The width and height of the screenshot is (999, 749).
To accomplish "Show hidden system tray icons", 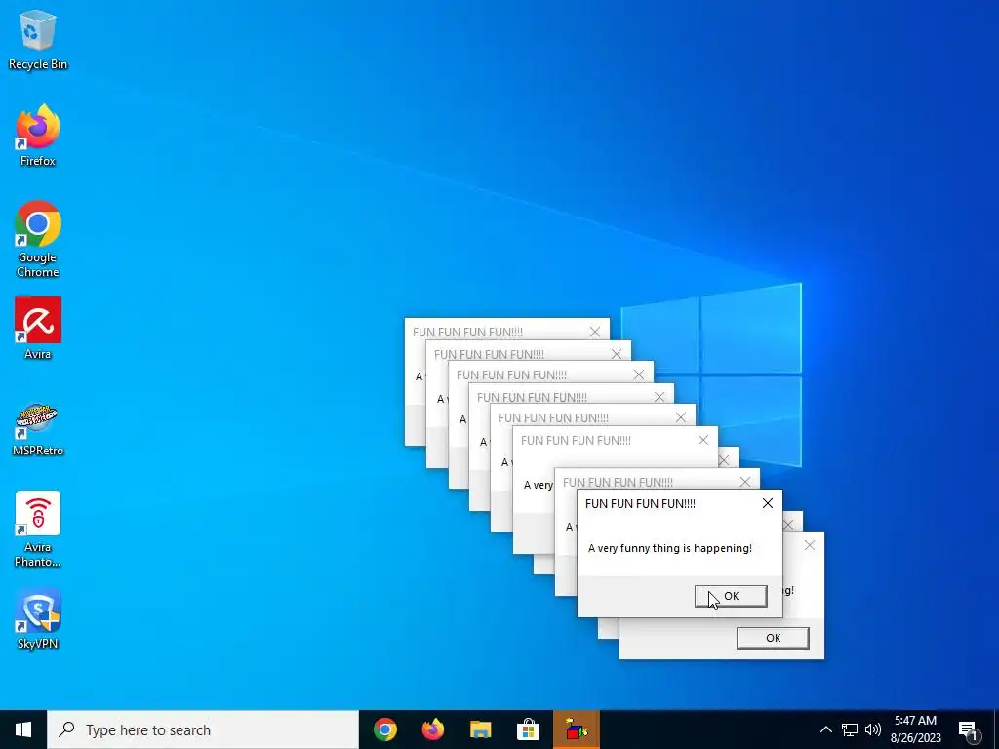I will [x=825, y=729].
